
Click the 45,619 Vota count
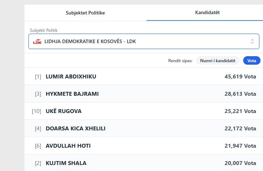[x=240, y=76]
